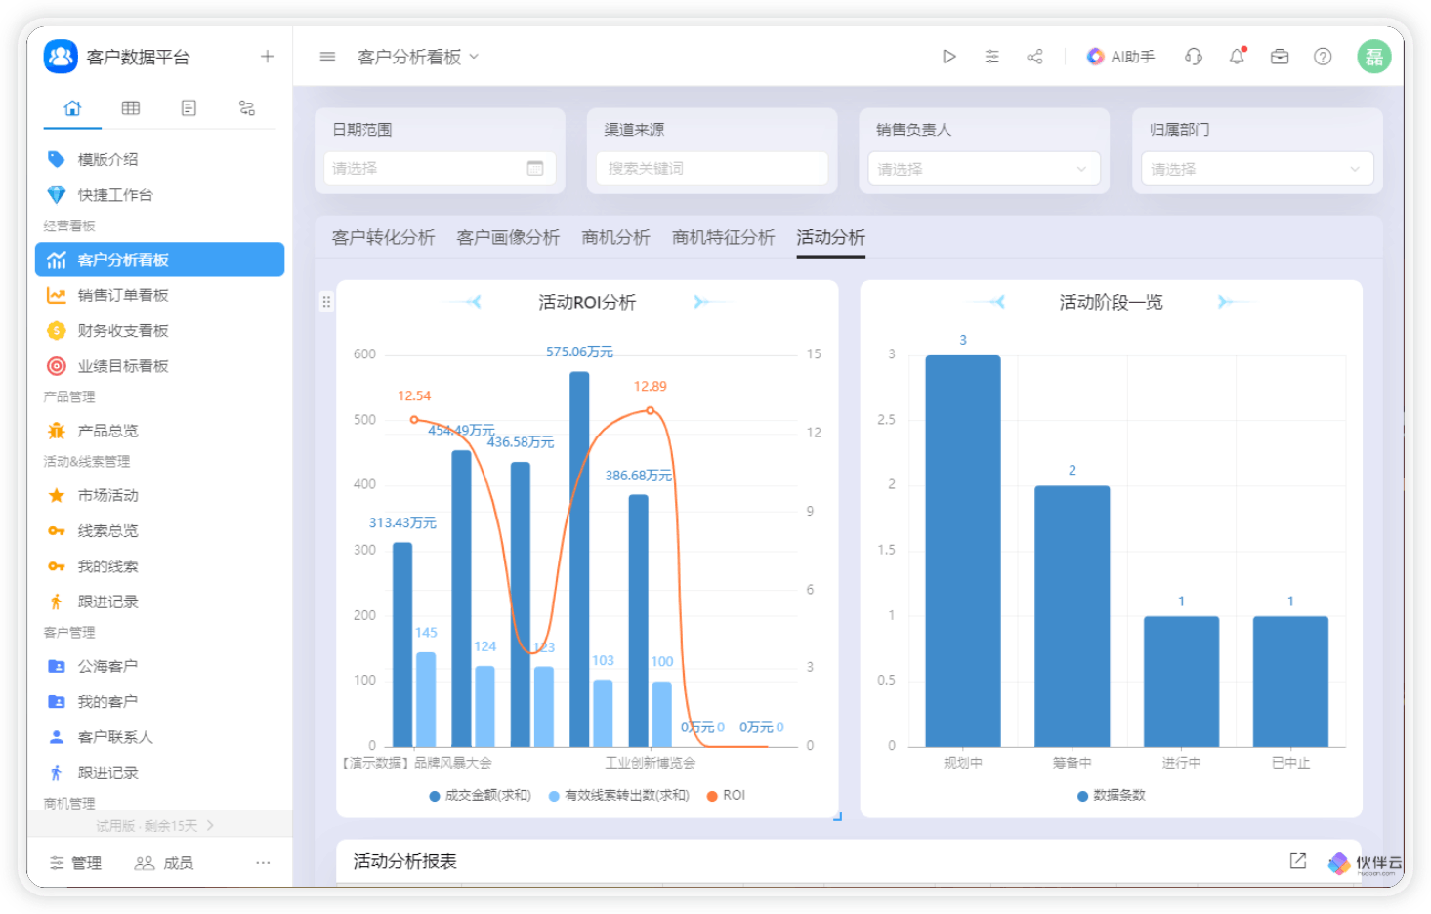Open 公海客户 in the sidebar

click(160, 666)
